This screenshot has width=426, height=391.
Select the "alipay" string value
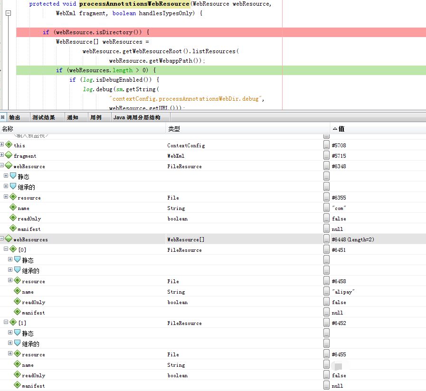click(343, 292)
